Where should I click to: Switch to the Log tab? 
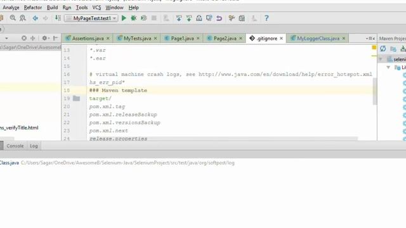point(34,146)
